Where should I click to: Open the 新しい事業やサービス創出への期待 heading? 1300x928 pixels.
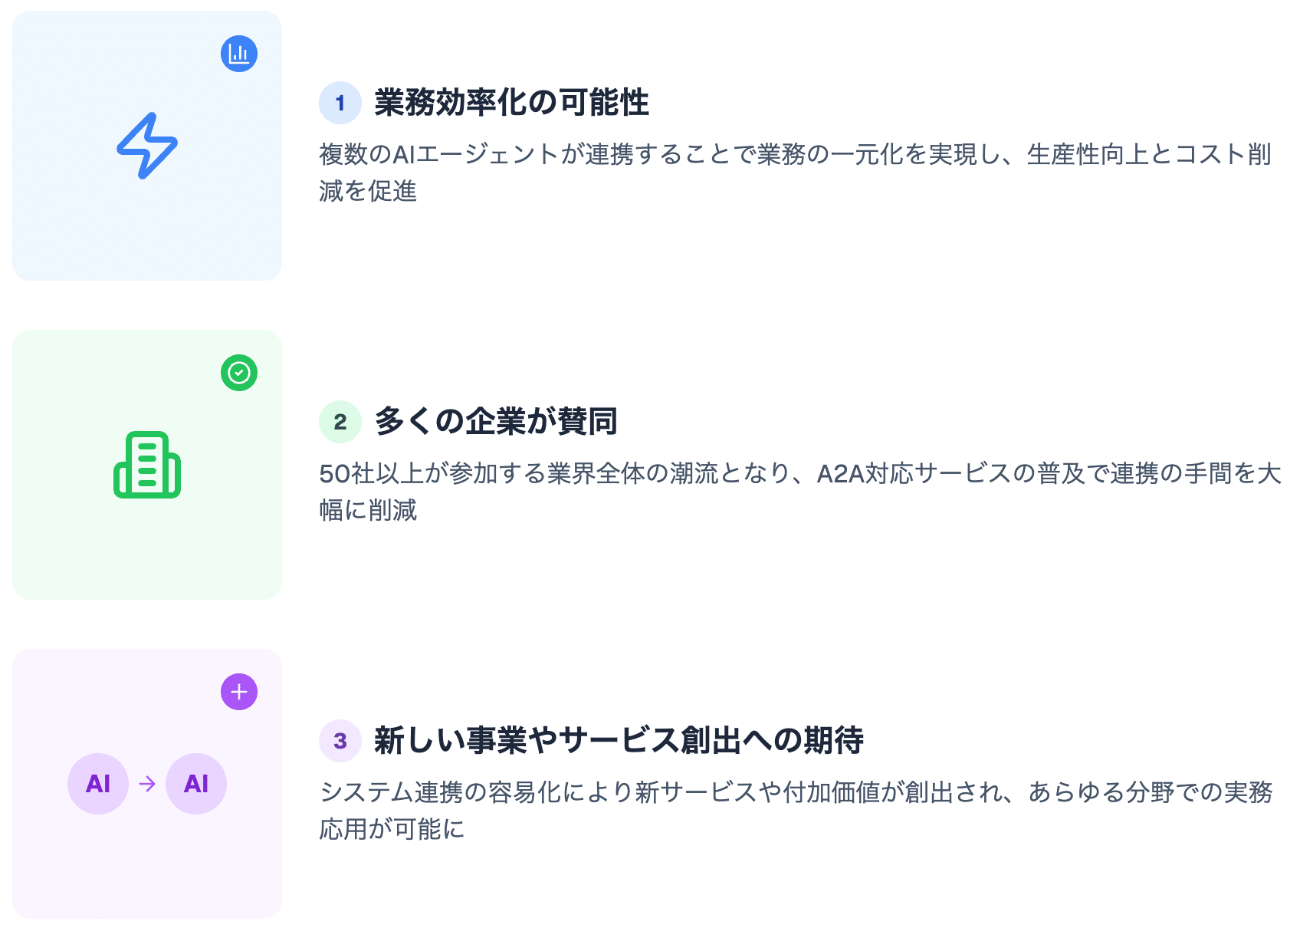(x=619, y=741)
